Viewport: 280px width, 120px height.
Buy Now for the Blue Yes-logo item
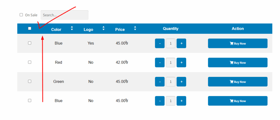238,43
